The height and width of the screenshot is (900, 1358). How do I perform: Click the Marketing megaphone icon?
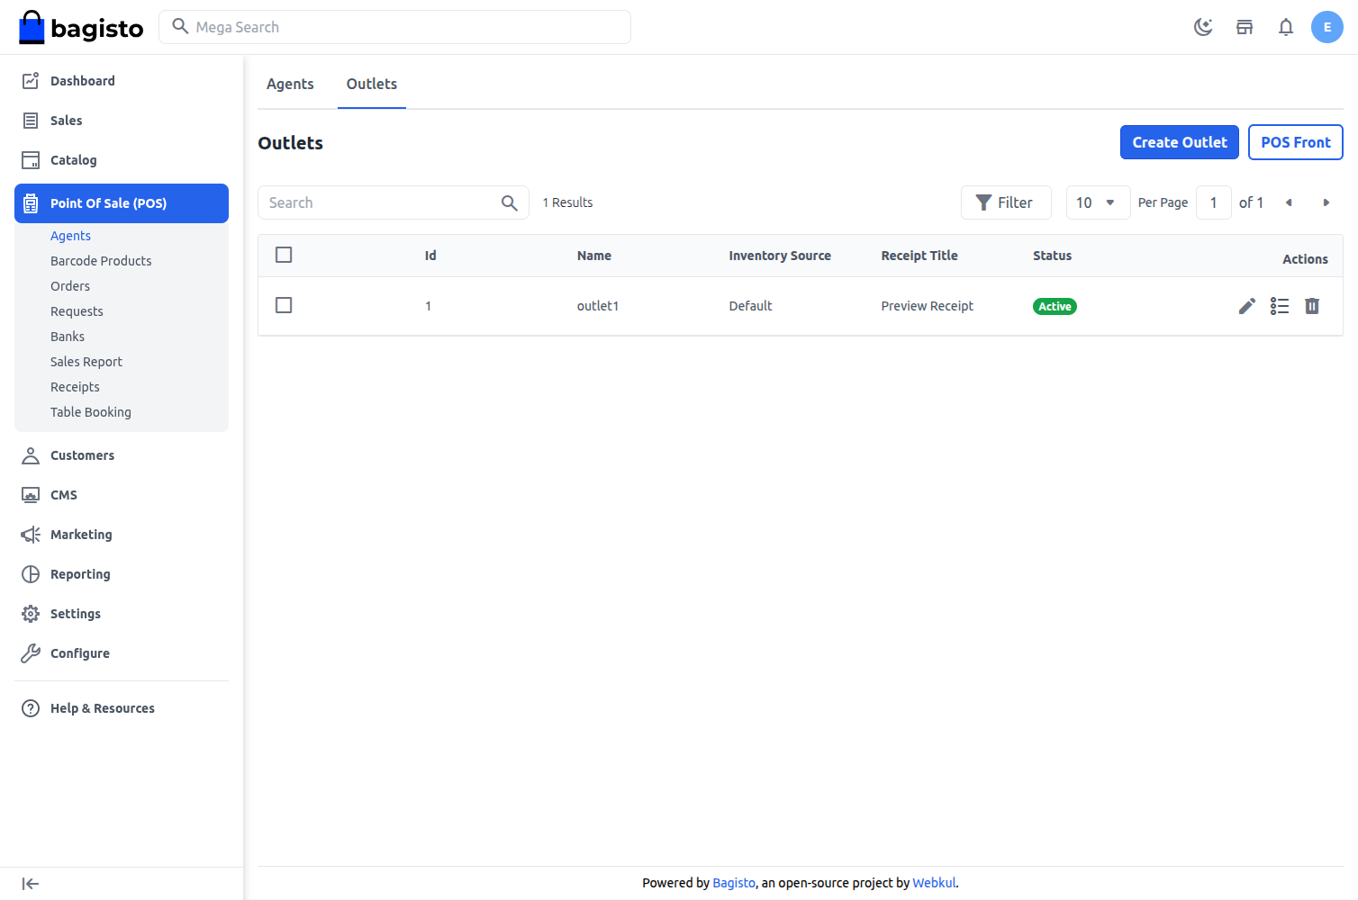(31, 535)
